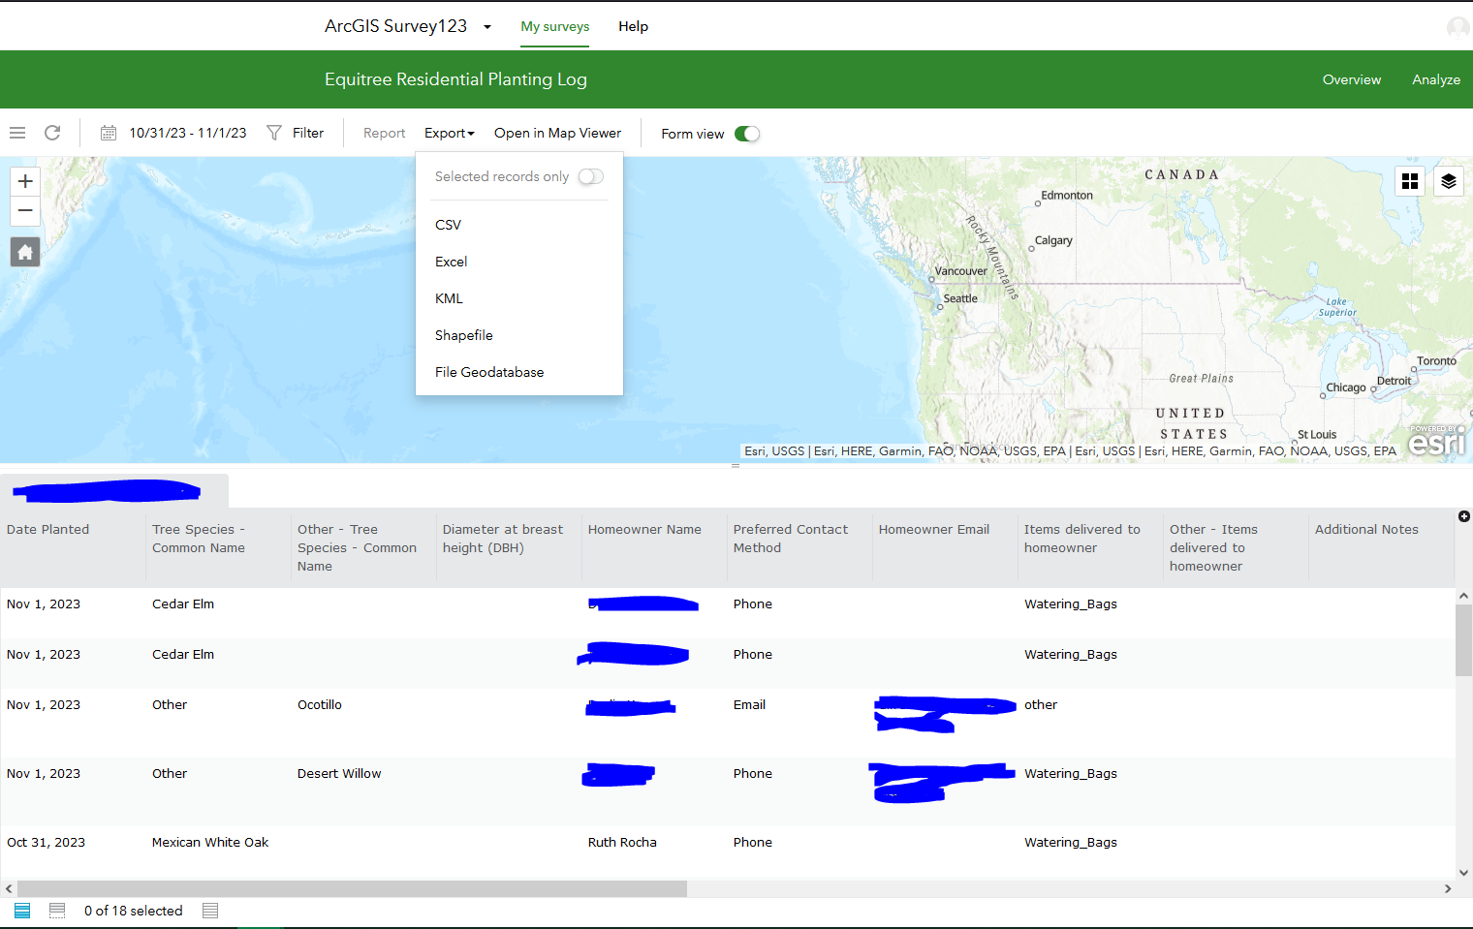Click the user profile avatar
This screenshot has width=1473, height=929.
click(x=1458, y=27)
